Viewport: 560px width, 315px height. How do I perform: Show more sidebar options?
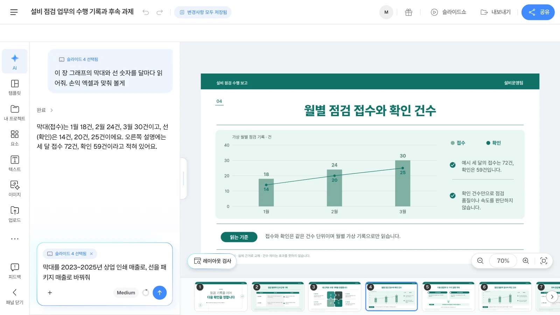click(15, 239)
